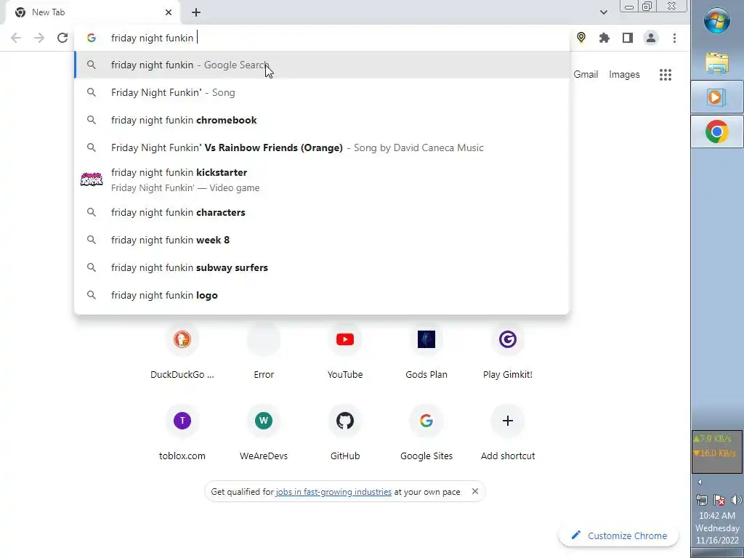Open the volume speaker tray icon

tap(736, 500)
